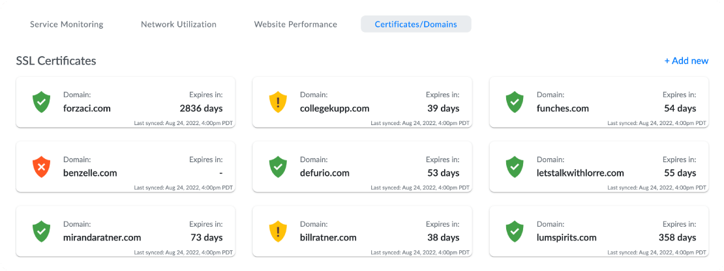Click the + Add new link

coord(686,61)
